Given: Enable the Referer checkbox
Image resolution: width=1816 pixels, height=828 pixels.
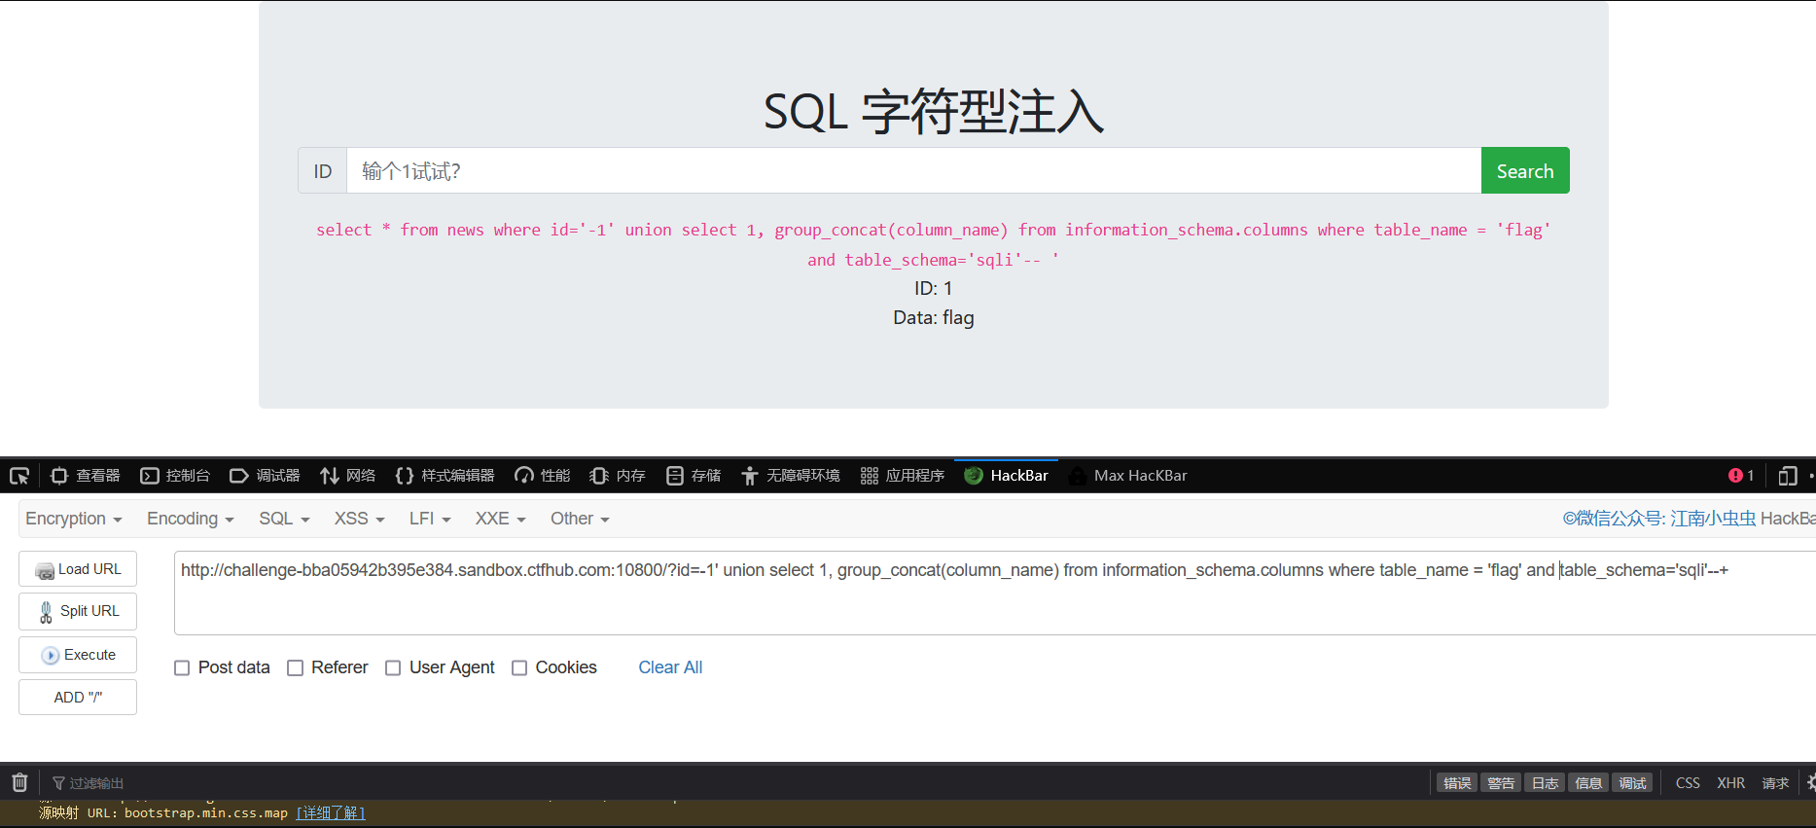Looking at the screenshot, I should pyautogui.click(x=295, y=667).
